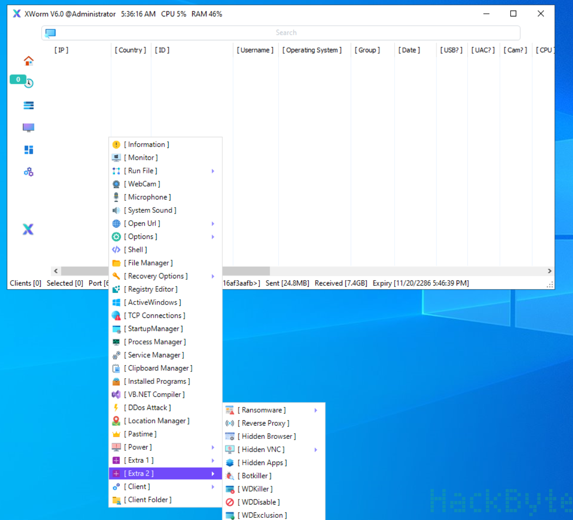The image size is (573, 520).
Task: Click the Shell code-bracket icon
Action: tap(116, 250)
